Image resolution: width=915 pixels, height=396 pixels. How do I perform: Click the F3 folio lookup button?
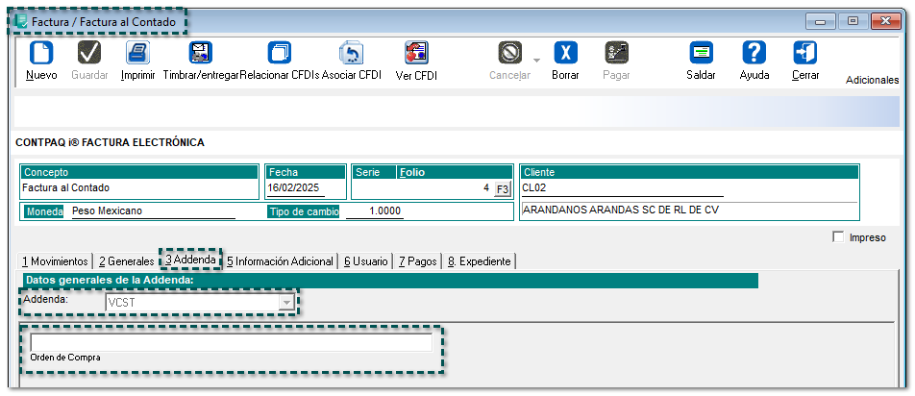[502, 189]
